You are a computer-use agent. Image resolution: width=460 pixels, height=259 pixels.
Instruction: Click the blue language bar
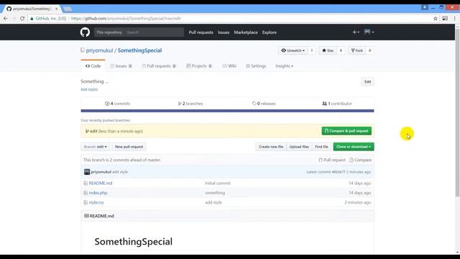click(227, 111)
